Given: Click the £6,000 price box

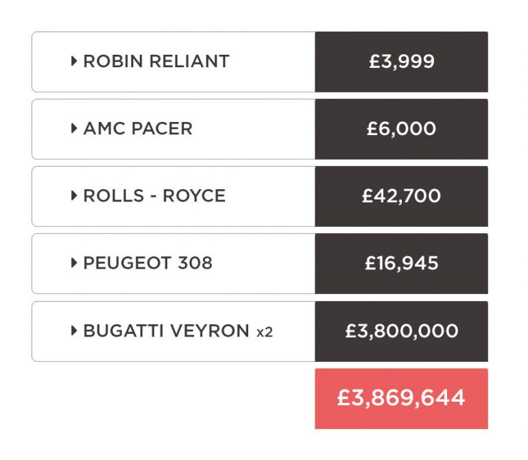Looking at the screenshot, I should 401,129.
